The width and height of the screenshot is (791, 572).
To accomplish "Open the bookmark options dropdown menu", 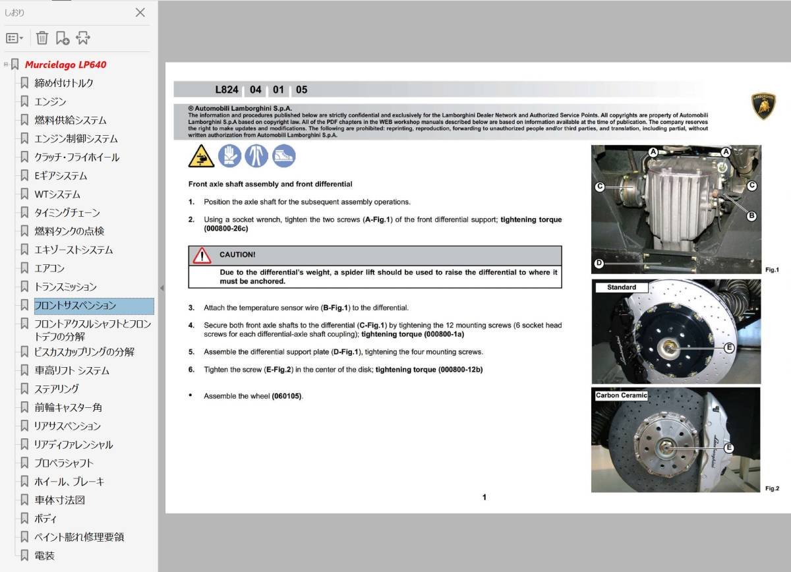I will click(x=15, y=38).
